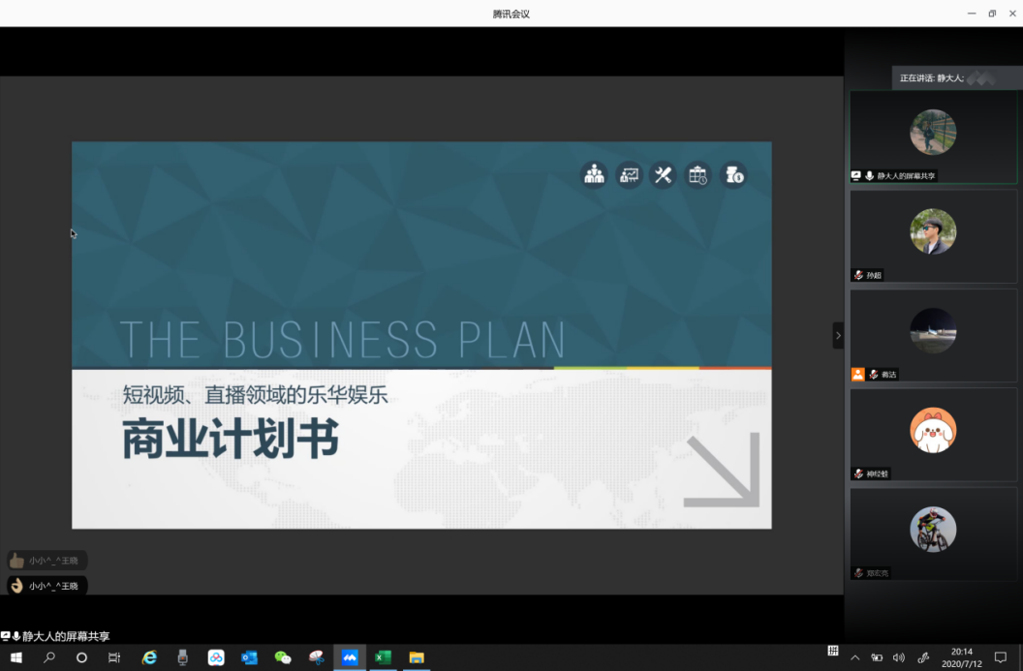
Task: Click the muted microphone icon beside 神经蛙
Action: click(x=858, y=474)
